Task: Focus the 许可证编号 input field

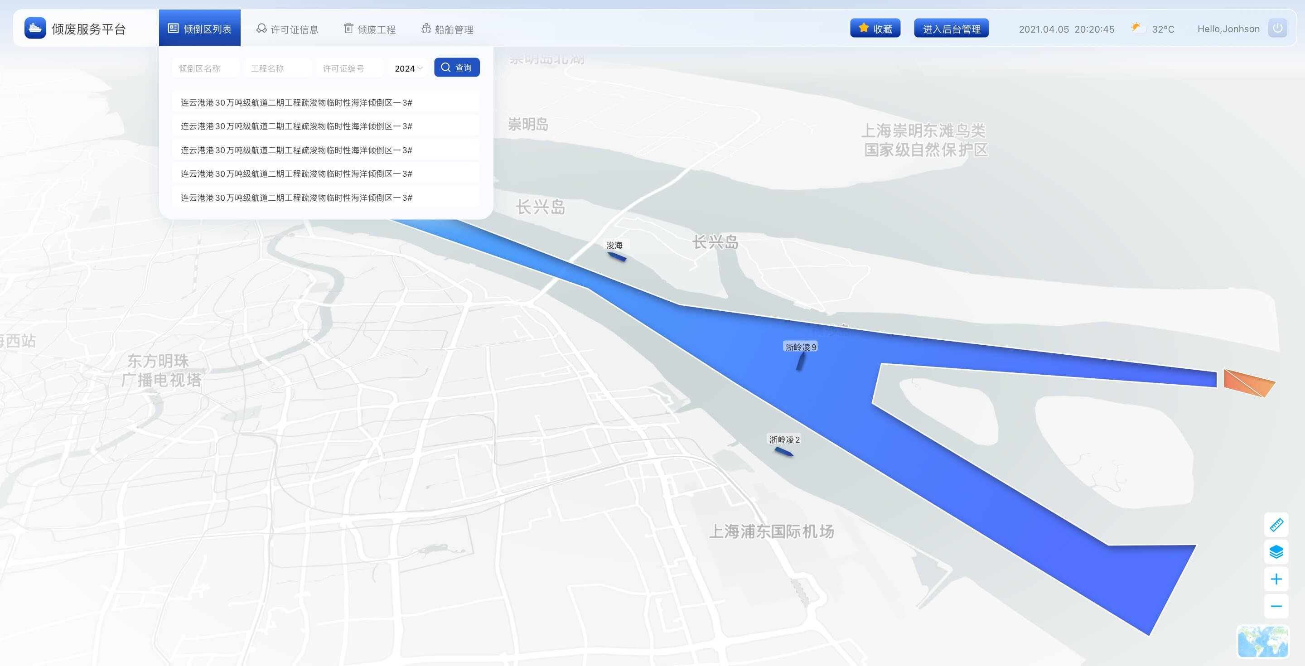Action: [349, 68]
